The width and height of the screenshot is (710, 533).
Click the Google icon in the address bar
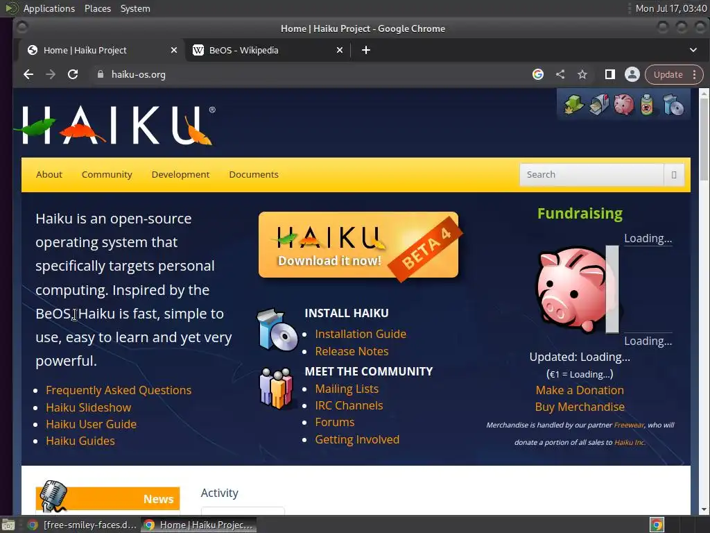538,74
